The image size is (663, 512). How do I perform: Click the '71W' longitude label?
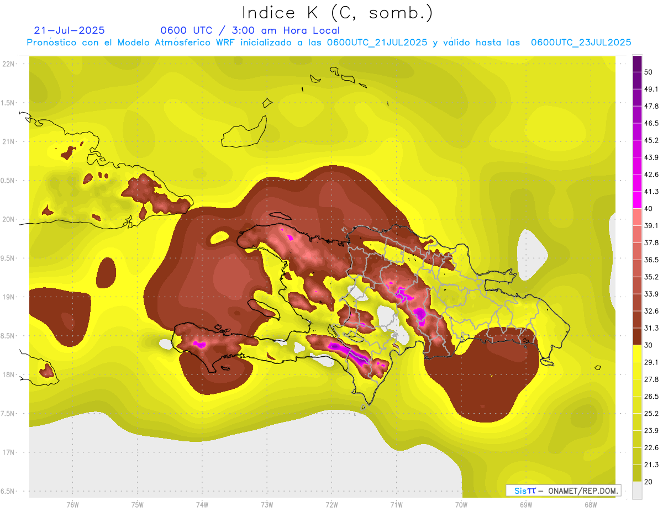click(396, 505)
